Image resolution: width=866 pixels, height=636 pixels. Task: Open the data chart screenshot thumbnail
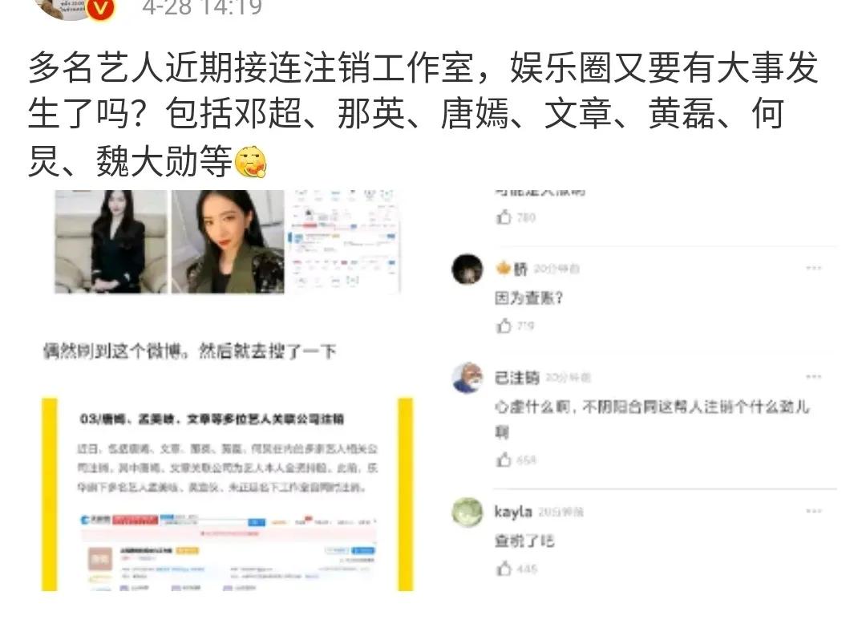pyautogui.click(x=344, y=241)
